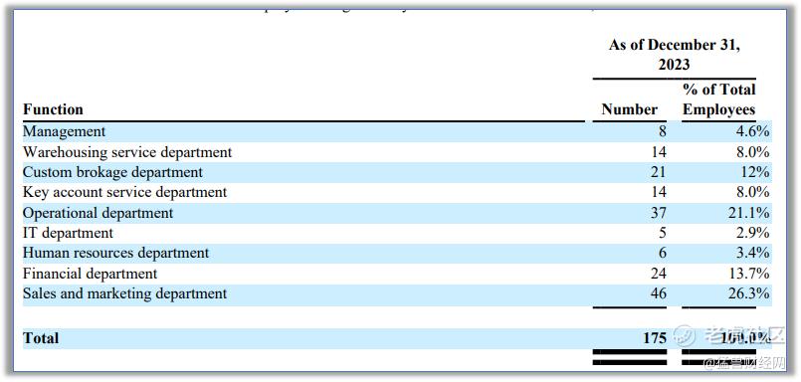Viewport: 801px width, 382px height.
Task: Click the % of Total Employees header
Action: point(718,99)
